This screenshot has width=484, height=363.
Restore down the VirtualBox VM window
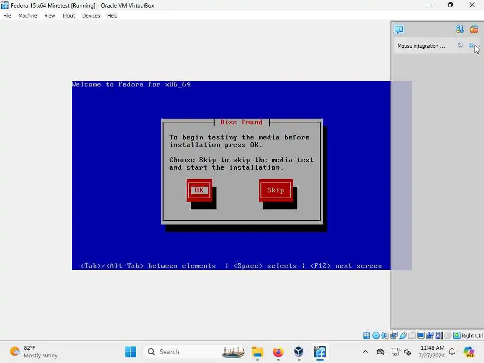point(450,5)
